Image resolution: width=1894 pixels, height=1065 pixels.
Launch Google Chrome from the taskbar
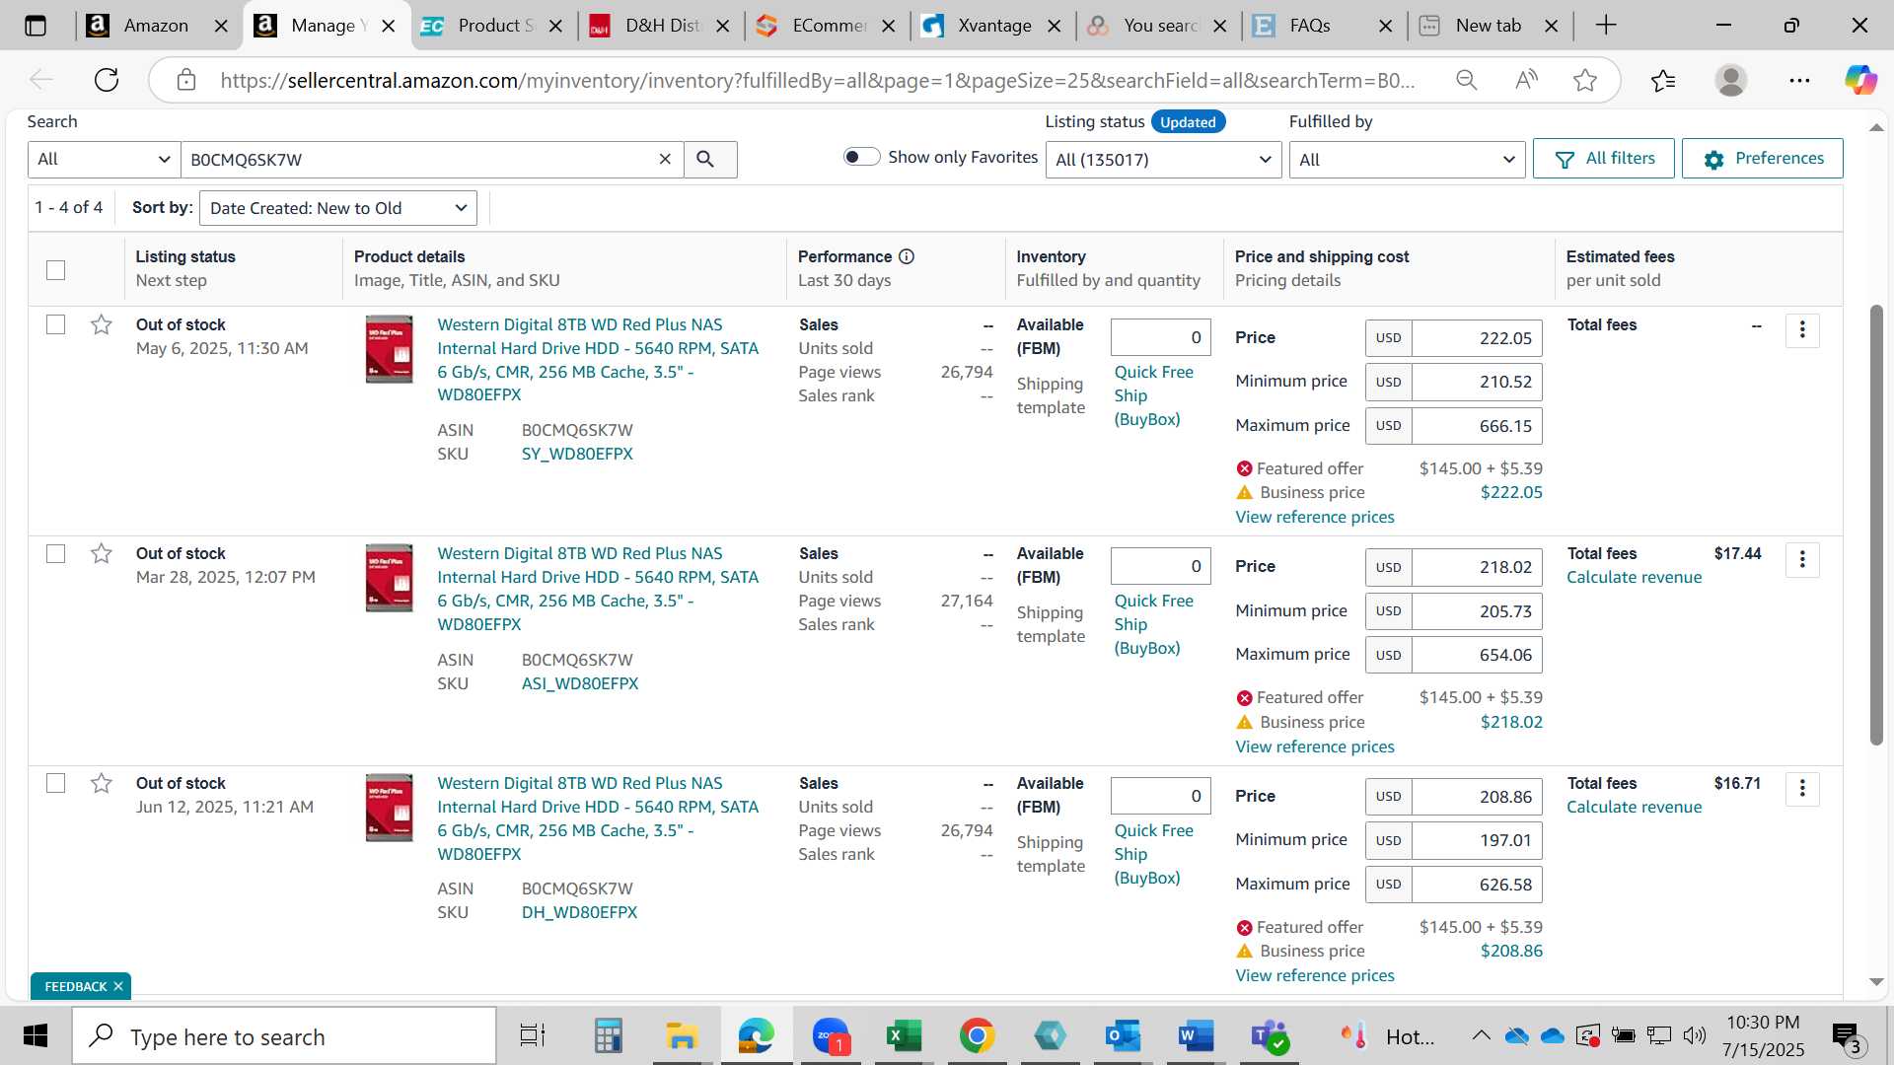[x=977, y=1036]
